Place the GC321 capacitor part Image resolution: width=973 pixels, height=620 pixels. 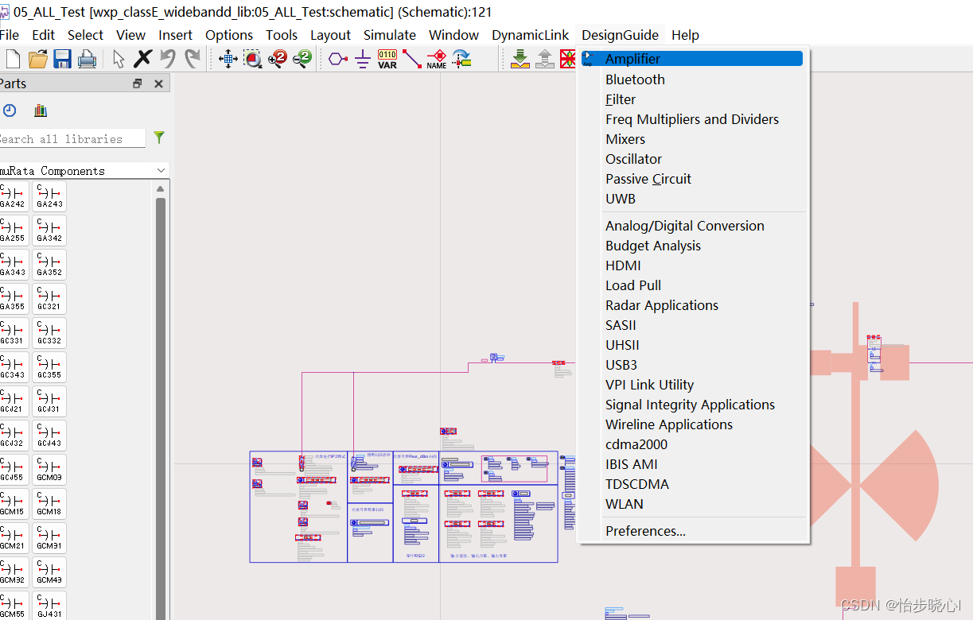point(49,299)
